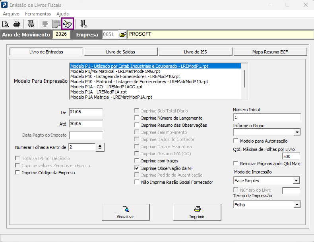Click the model list vertical scrollbar
The image size is (314, 242).
(244, 82)
